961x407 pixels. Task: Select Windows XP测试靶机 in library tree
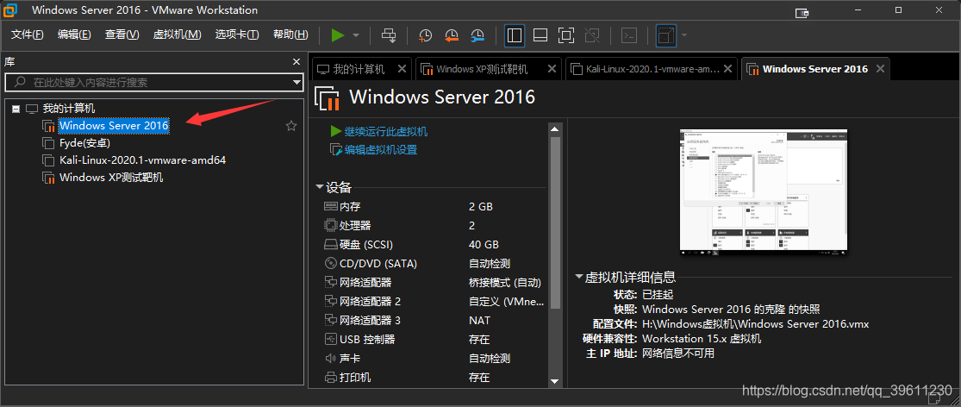[x=111, y=178]
